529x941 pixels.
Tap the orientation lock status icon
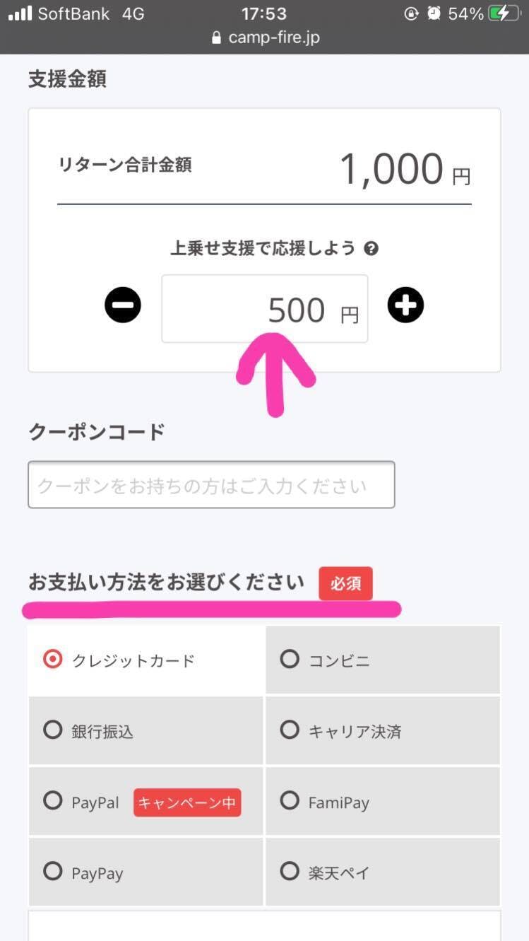(x=411, y=13)
